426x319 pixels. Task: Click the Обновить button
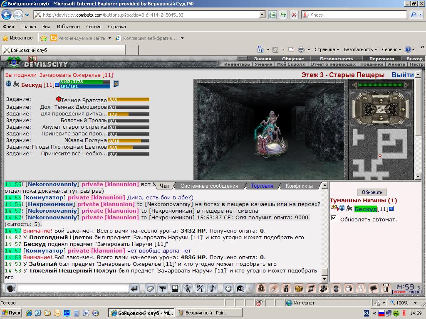372,192
